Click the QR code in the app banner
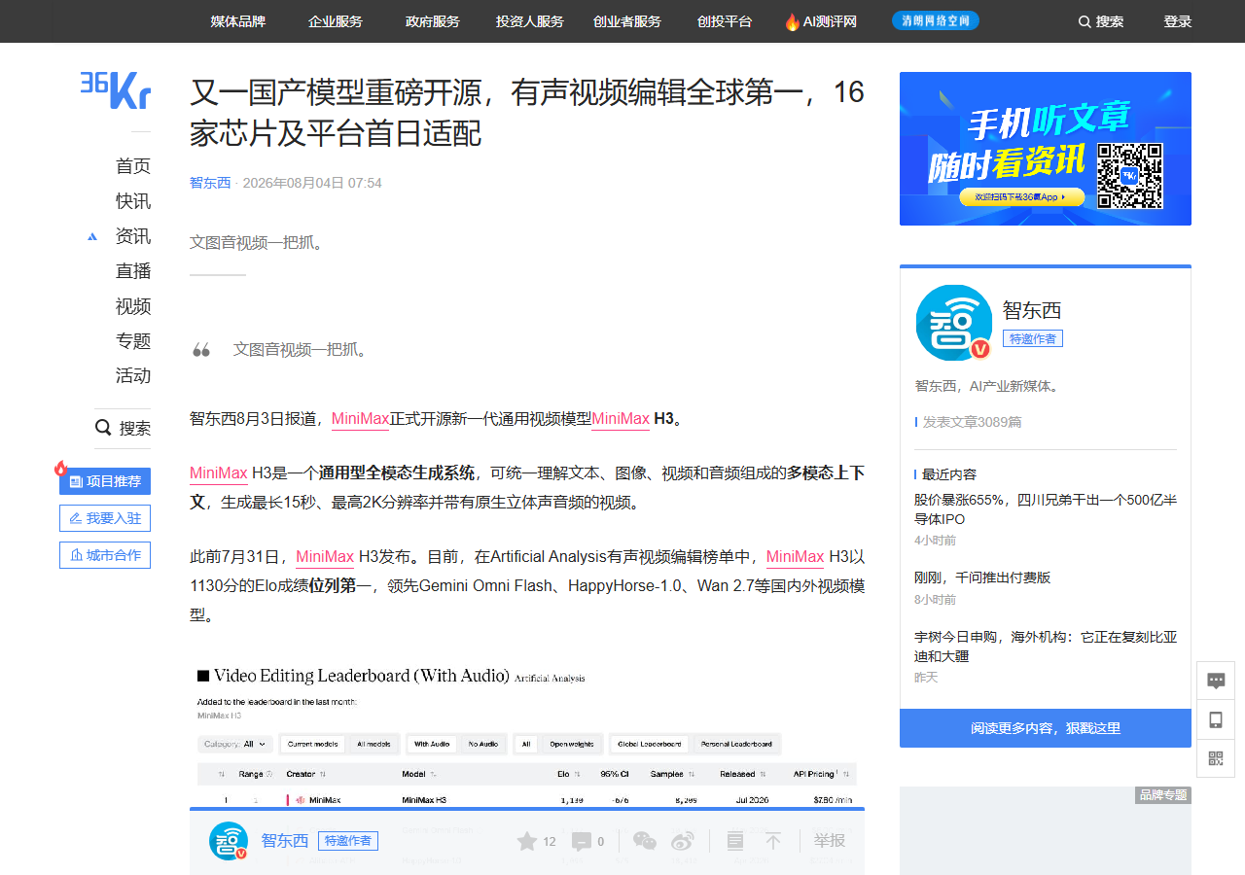Screen dimensions: 1245x875 pos(1130,176)
